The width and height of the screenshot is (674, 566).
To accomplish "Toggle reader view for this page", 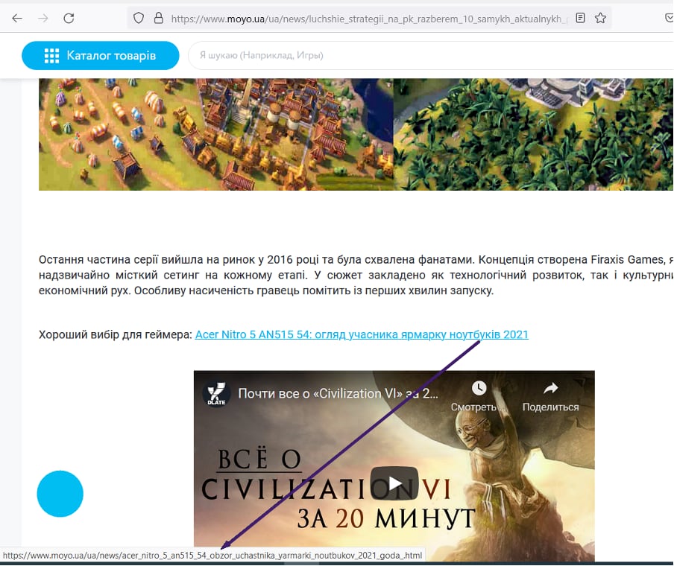I will coord(580,18).
